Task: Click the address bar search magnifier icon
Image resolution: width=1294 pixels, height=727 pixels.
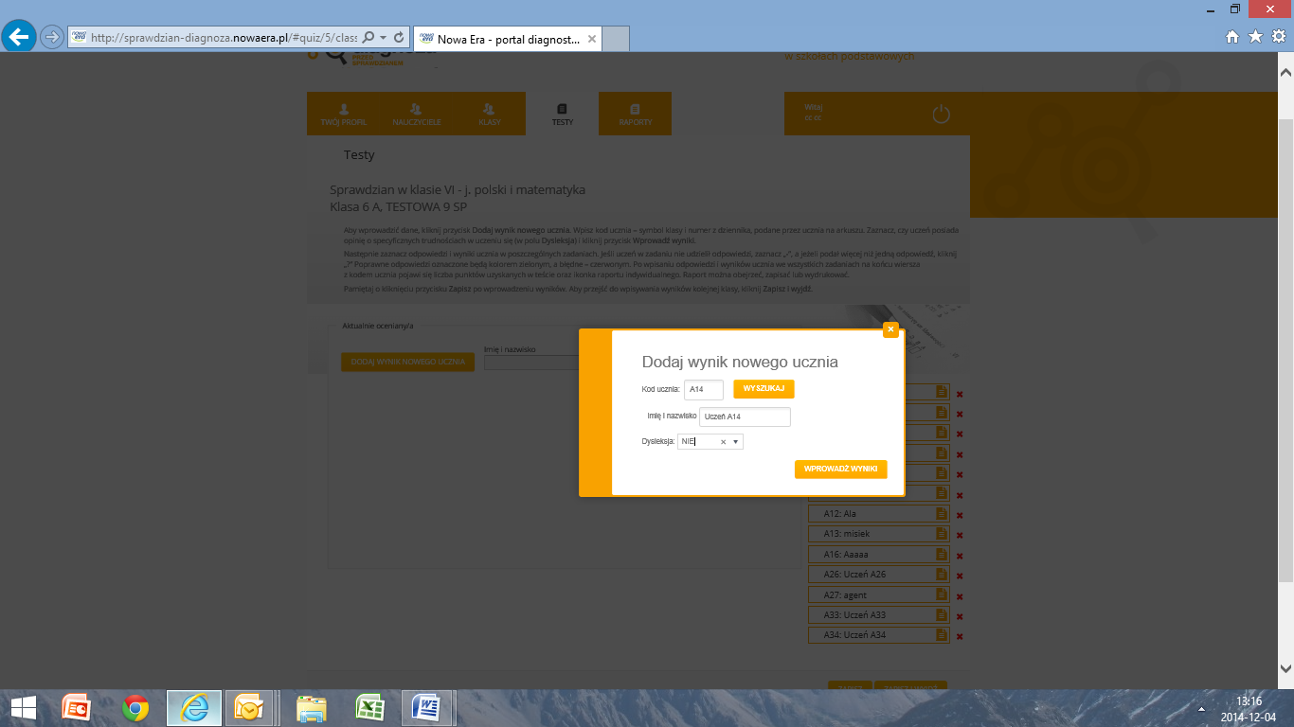Action: coord(368,38)
